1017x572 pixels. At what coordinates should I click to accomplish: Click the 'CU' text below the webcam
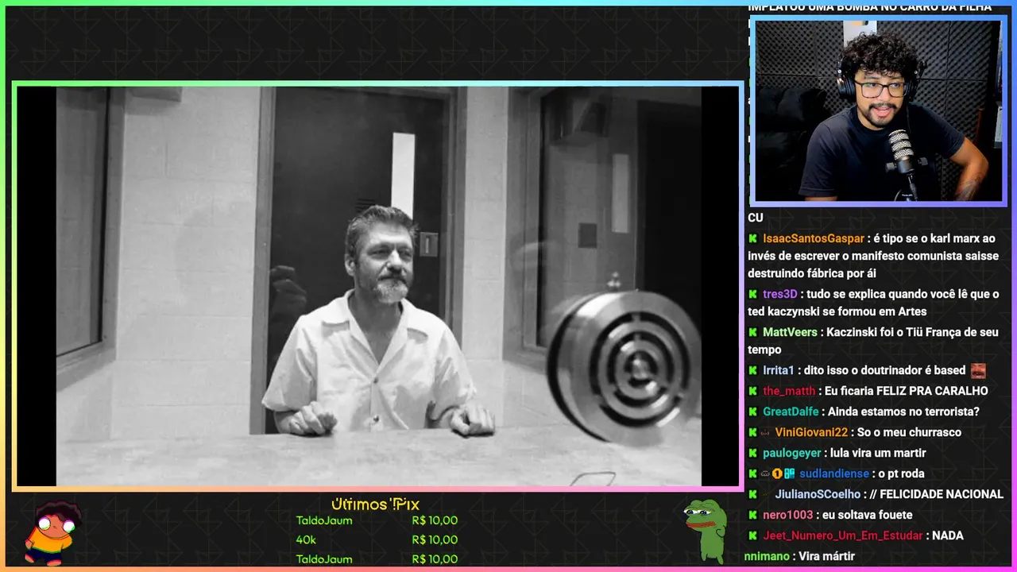pos(756,218)
